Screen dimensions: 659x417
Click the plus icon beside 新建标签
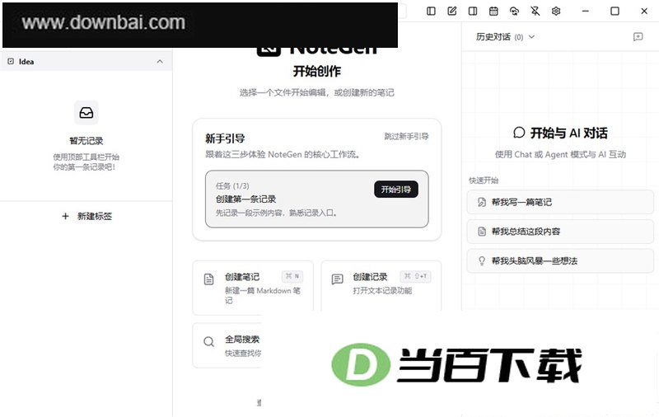(65, 216)
